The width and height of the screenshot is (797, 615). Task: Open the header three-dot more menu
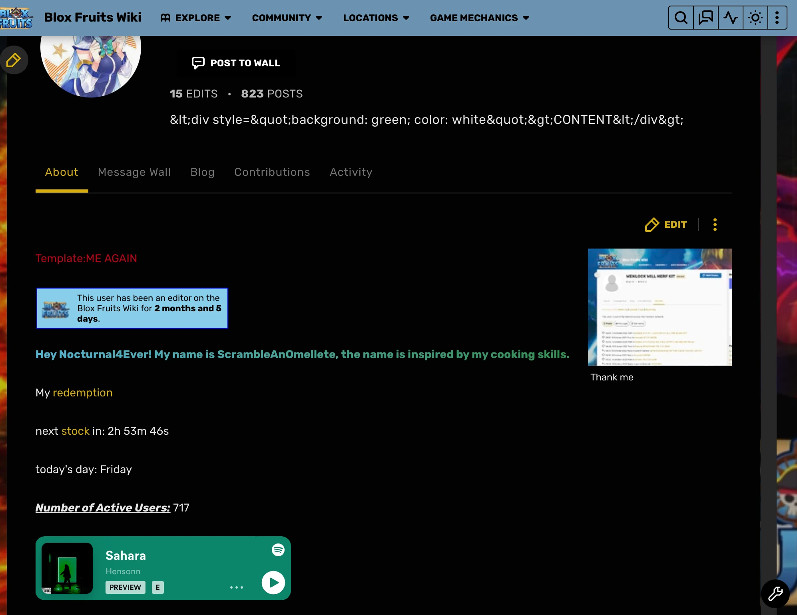(x=777, y=18)
